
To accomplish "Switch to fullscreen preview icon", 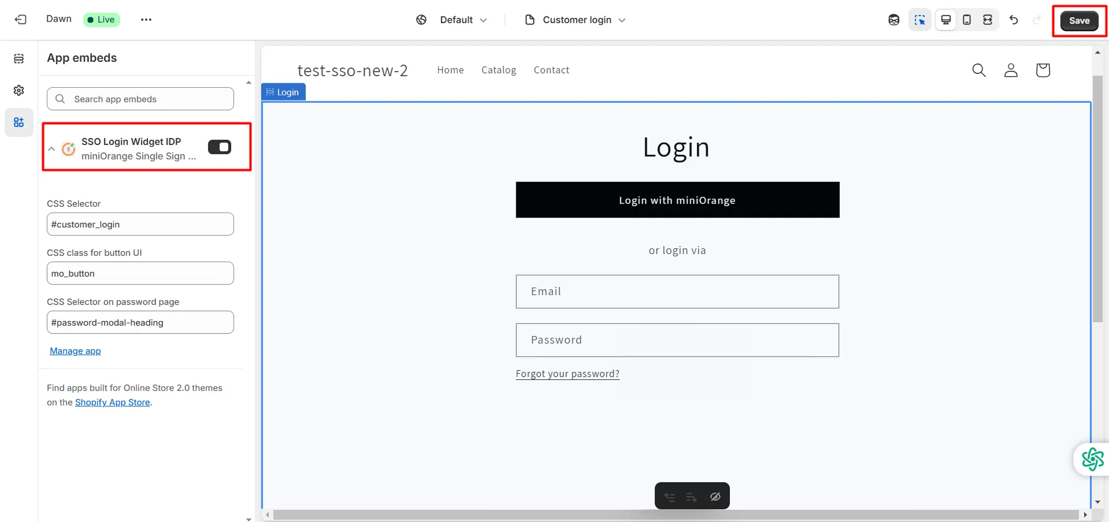I will 988,20.
